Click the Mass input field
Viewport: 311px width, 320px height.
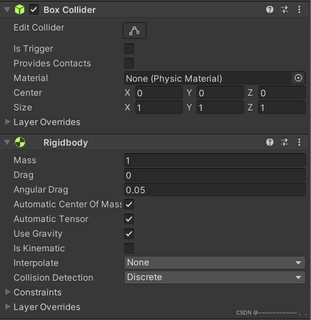(215, 160)
